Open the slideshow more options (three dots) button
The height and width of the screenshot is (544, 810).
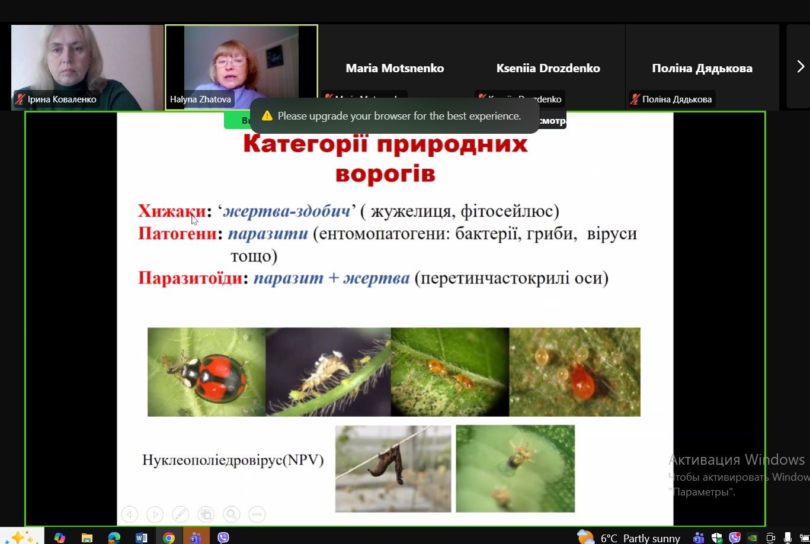(257, 514)
